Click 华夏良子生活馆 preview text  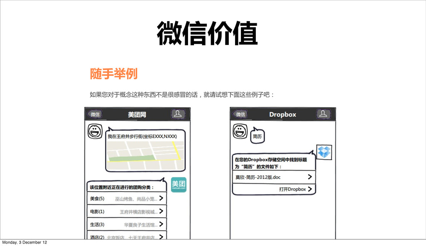point(141,225)
